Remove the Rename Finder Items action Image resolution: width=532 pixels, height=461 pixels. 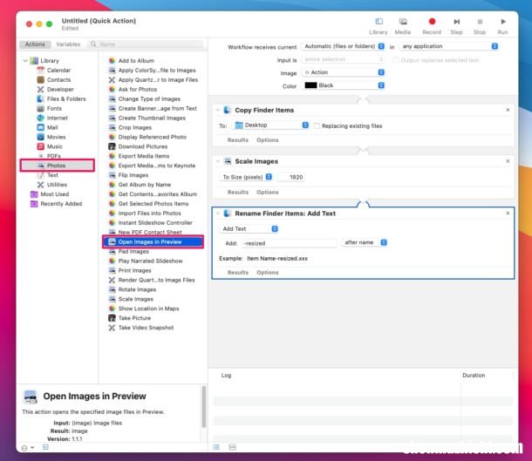click(508, 214)
